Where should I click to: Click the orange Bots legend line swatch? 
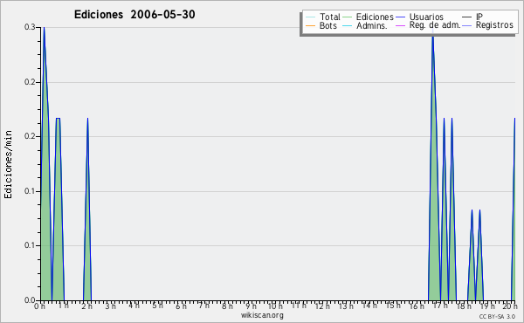point(310,25)
